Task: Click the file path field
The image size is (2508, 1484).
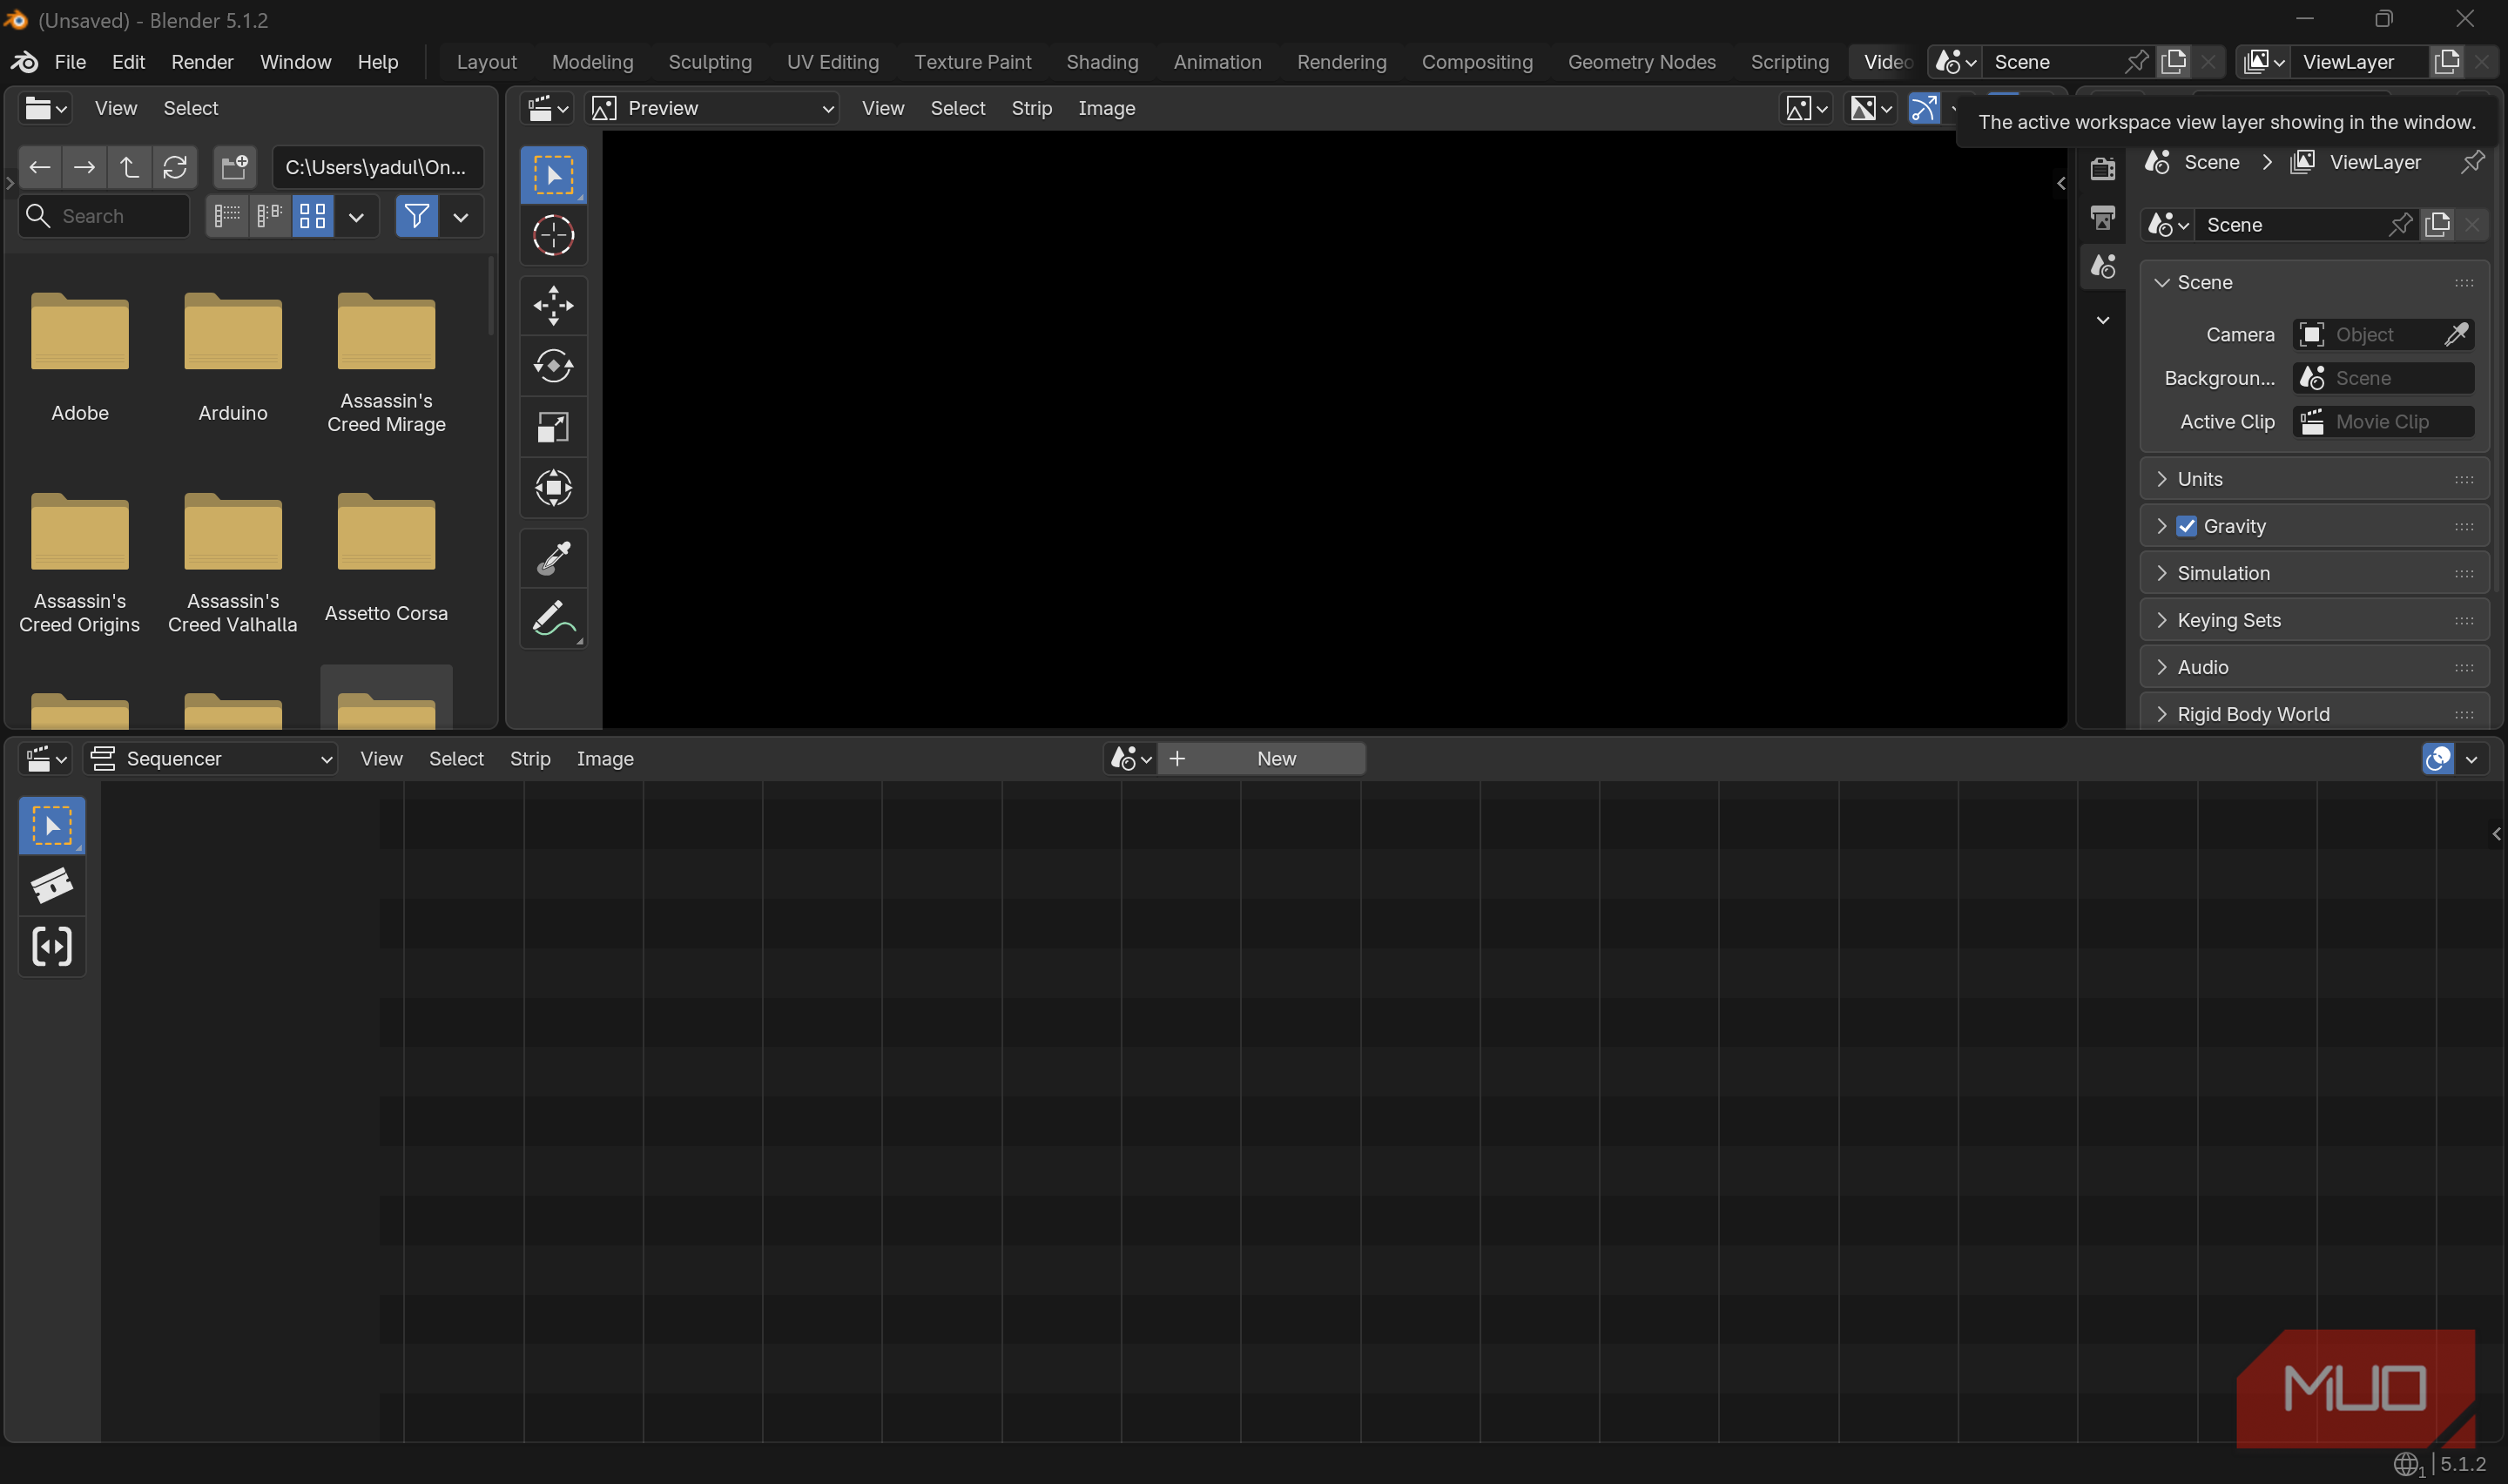Action: (x=377, y=167)
